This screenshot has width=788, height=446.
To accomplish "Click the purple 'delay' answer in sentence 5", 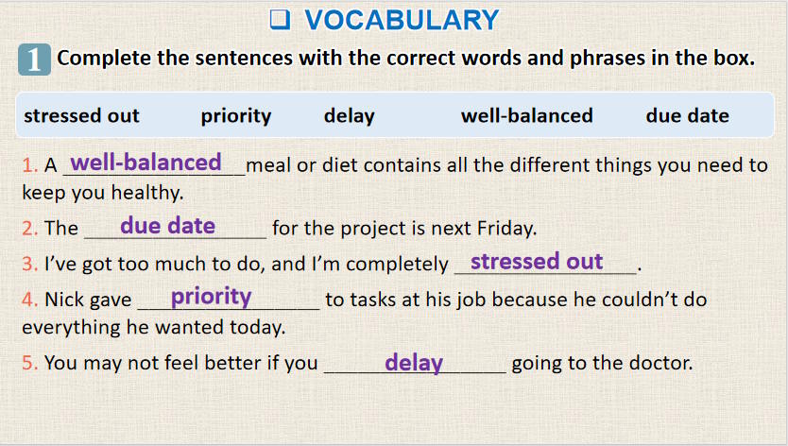I will click(x=414, y=362).
